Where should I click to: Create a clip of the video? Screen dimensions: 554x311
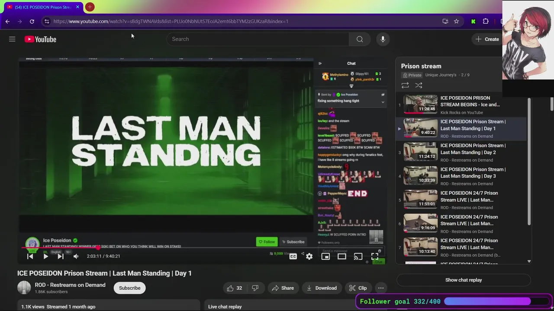point(358,288)
